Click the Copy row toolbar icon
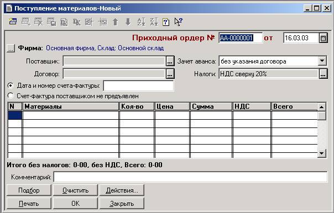 pyautogui.click(x=51, y=22)
